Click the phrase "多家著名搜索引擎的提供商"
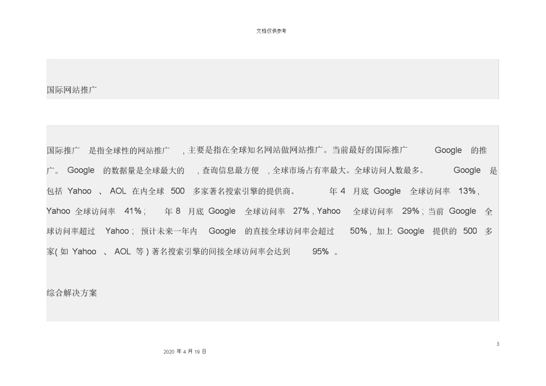The height and width of the screenshot is (386, 546). 242,191
